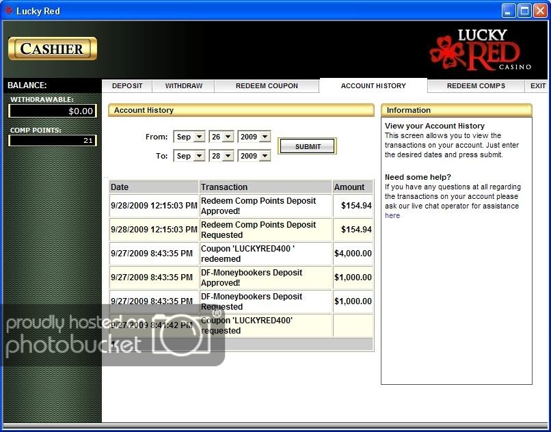This screenshot has height=432, width=551.
Task: Click the Date column header
Action: click(x=154, y=187)
